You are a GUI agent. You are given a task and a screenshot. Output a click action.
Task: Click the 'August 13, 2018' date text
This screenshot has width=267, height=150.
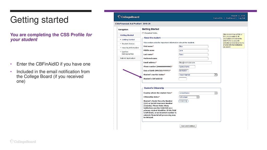tap(238, 16)
